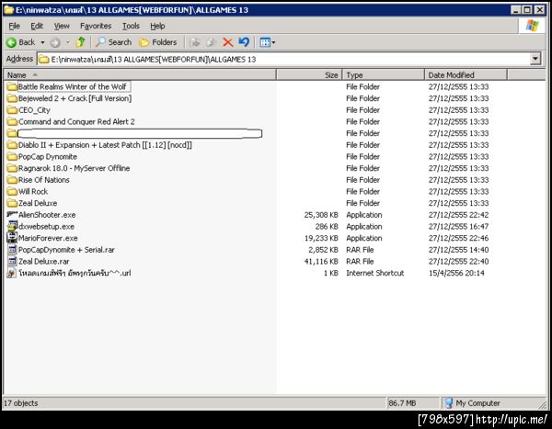Screen dimensions: 552x429
Task: Click the Copy To toolbar icon
Action: (x=211, y=42)
